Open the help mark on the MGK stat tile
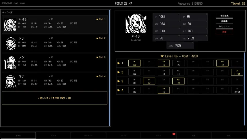247x139 pixels. pos(207,22)
